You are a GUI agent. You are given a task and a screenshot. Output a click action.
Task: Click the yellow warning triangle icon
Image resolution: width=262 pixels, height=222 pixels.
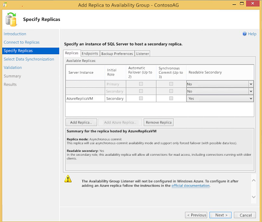pos(68,179)
